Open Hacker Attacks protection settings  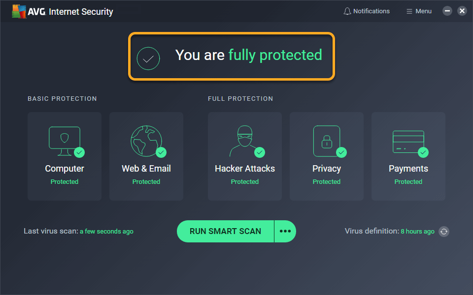[x=244, y=156]
